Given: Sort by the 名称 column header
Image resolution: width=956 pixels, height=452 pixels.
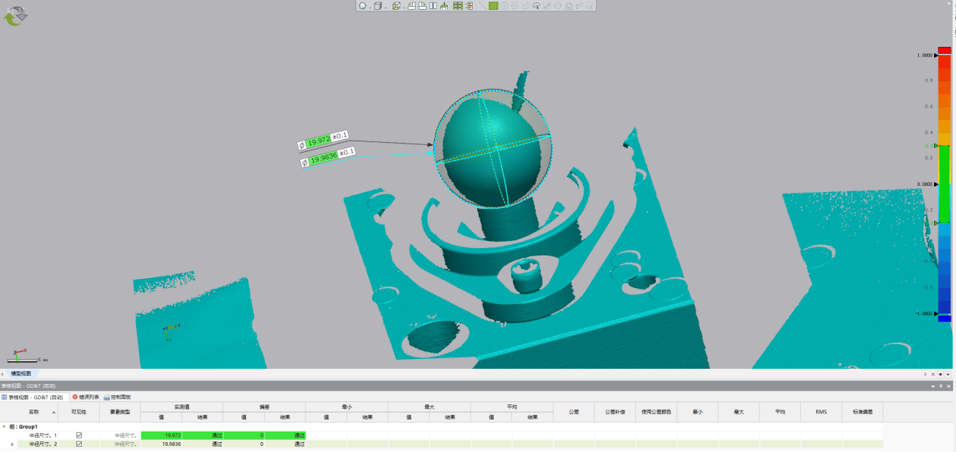Looking at the screenshot, I should [x=34, y=412].
